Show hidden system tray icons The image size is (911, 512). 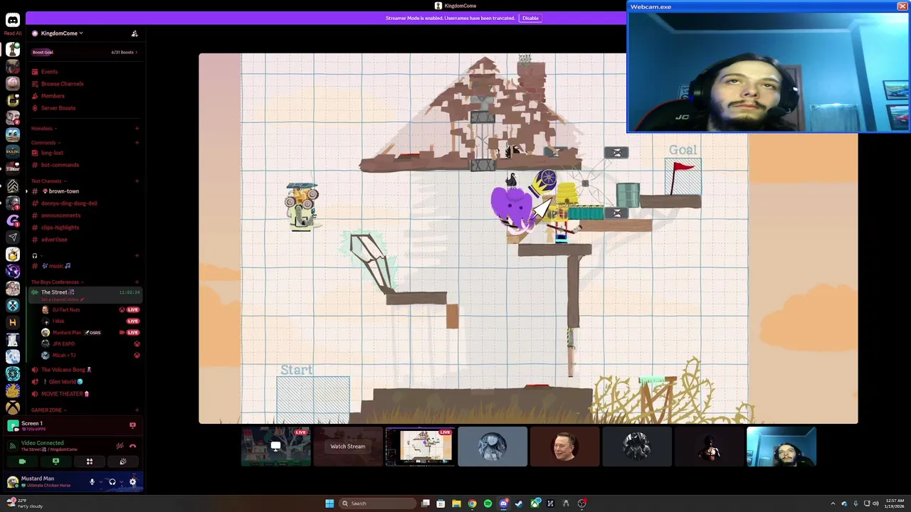833,503
